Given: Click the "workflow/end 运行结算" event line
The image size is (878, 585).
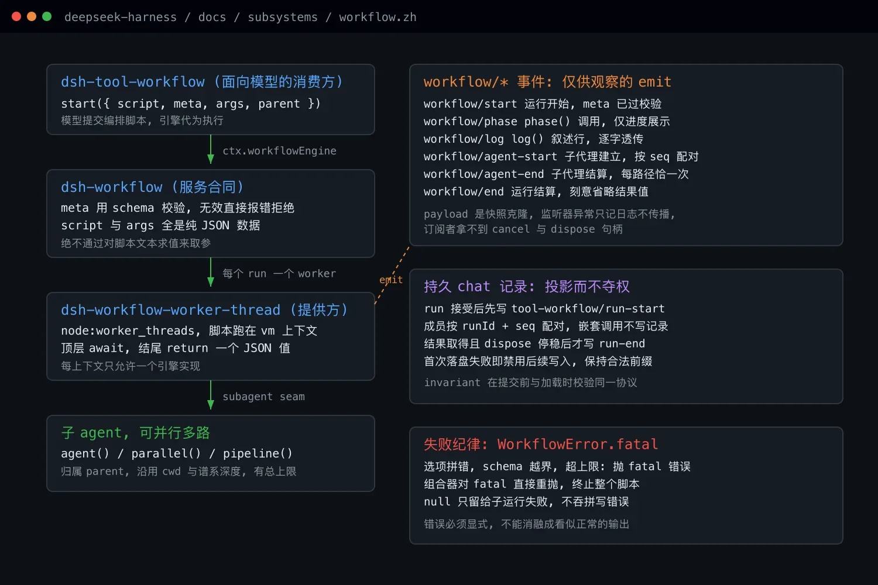Looking at the screenshot, I should coord(536,191).
